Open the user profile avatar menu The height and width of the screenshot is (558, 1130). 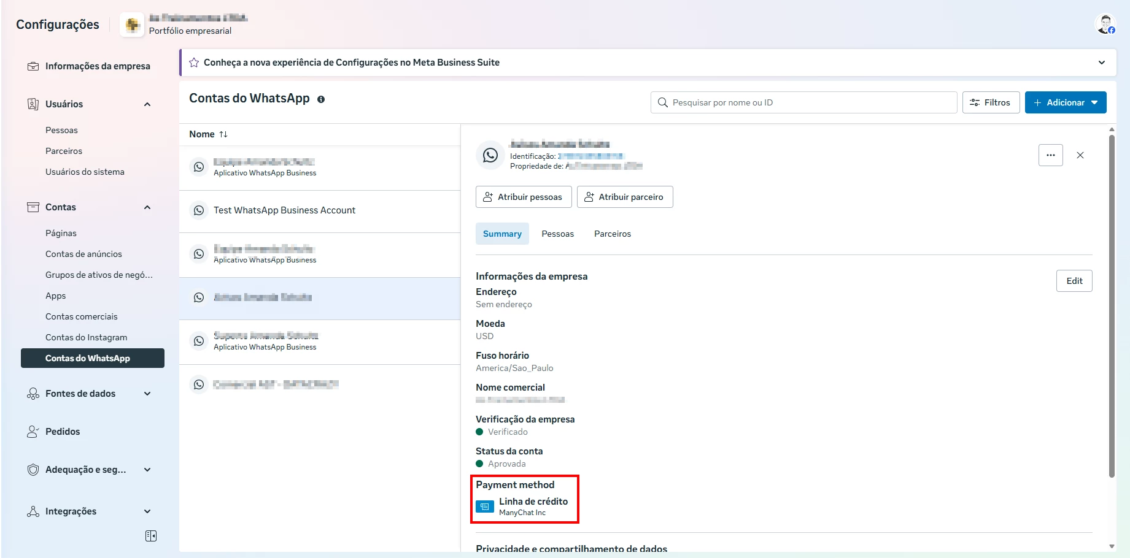tap(1105, 25)
